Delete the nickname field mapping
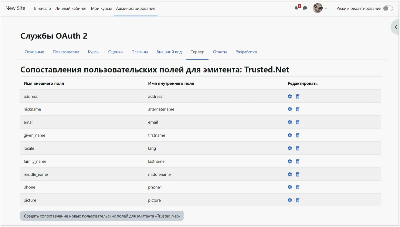 pos(297,109)
